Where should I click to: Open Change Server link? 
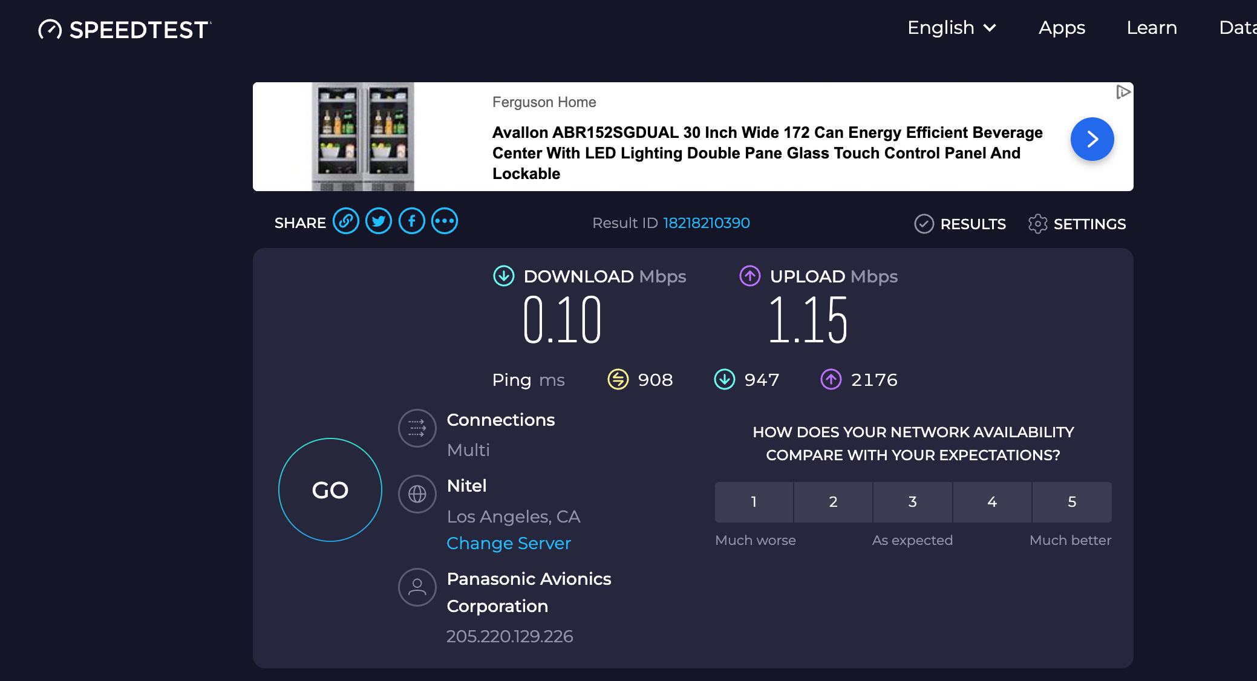509,543
